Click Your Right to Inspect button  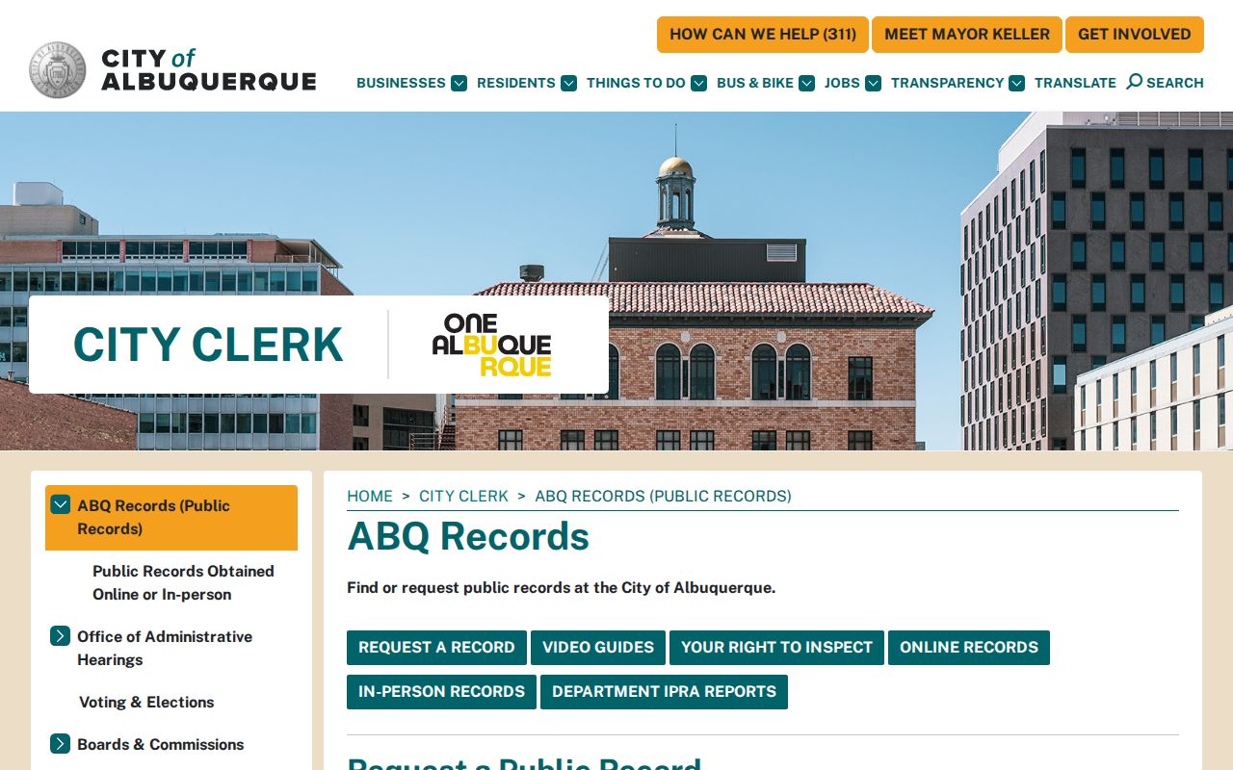click(x=776, y=648)
